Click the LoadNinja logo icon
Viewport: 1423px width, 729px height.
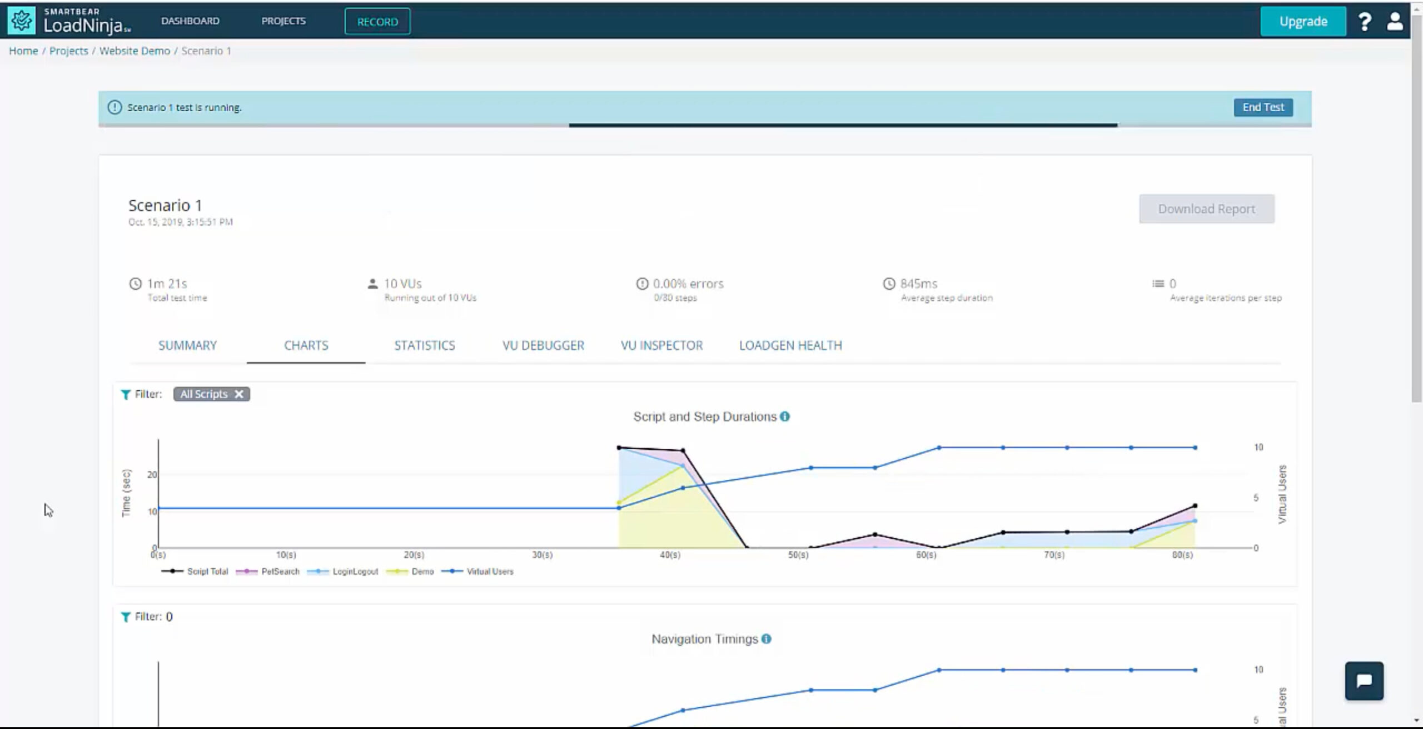[x=21, y=20]
